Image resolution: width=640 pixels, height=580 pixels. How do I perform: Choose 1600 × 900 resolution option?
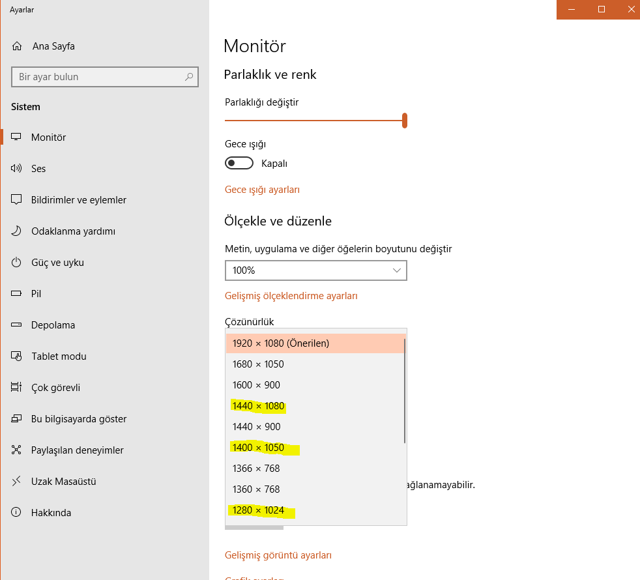pos(315,385)
